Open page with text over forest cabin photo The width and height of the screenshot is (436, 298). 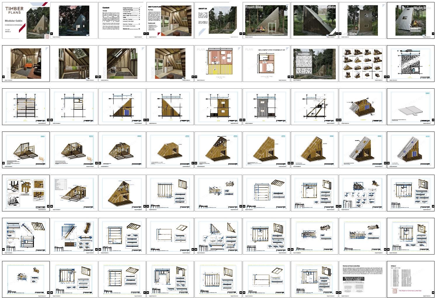coord(314,64)
